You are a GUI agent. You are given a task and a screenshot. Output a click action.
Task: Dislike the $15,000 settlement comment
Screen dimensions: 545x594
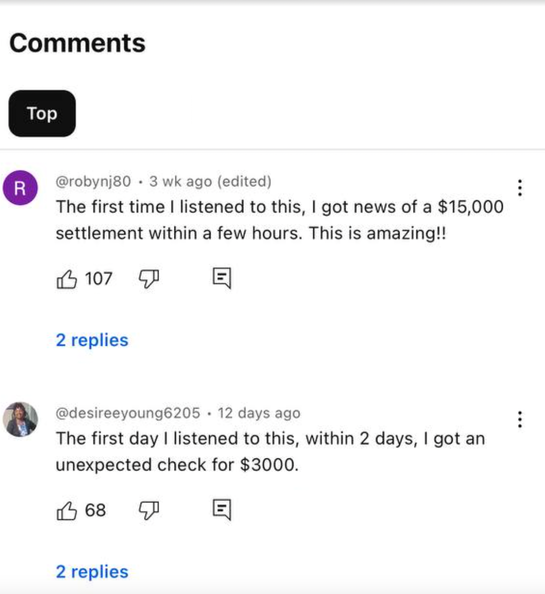(x=149, y=279)
